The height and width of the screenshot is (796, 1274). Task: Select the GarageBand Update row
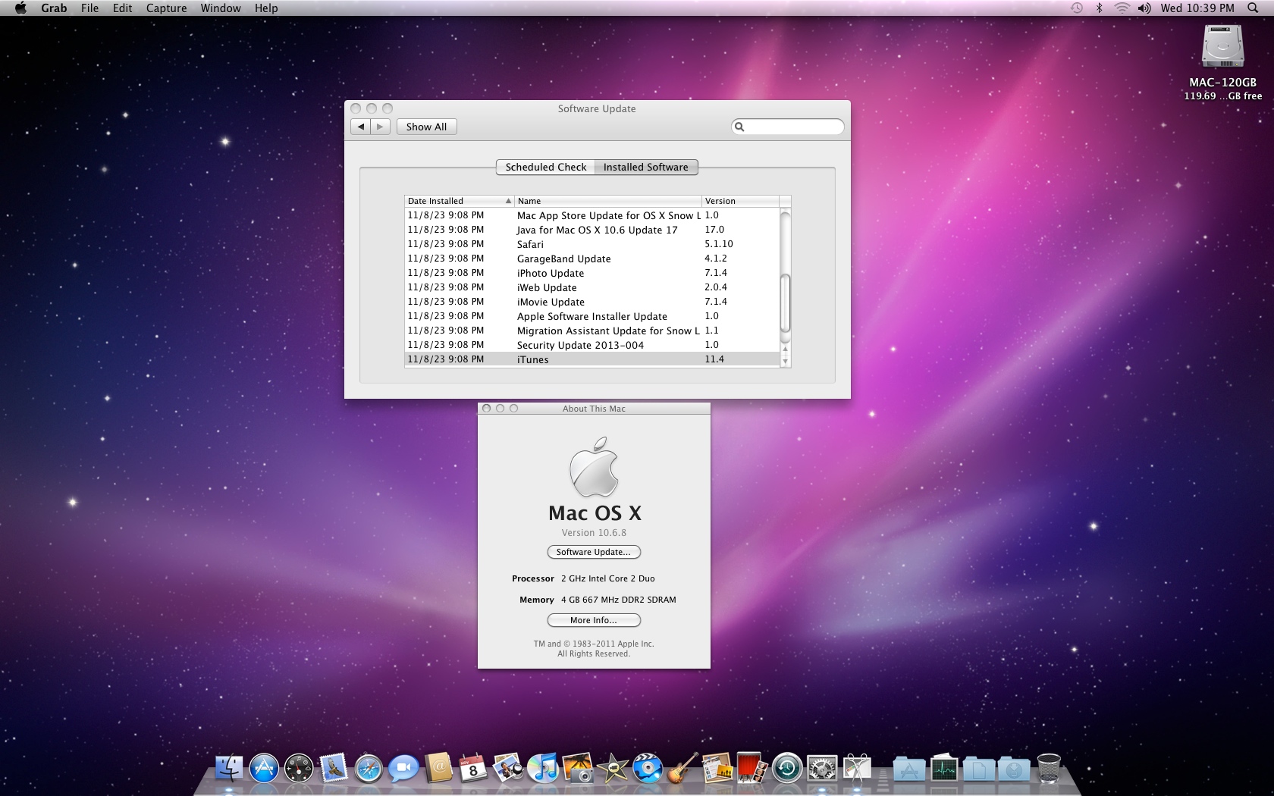592,259
